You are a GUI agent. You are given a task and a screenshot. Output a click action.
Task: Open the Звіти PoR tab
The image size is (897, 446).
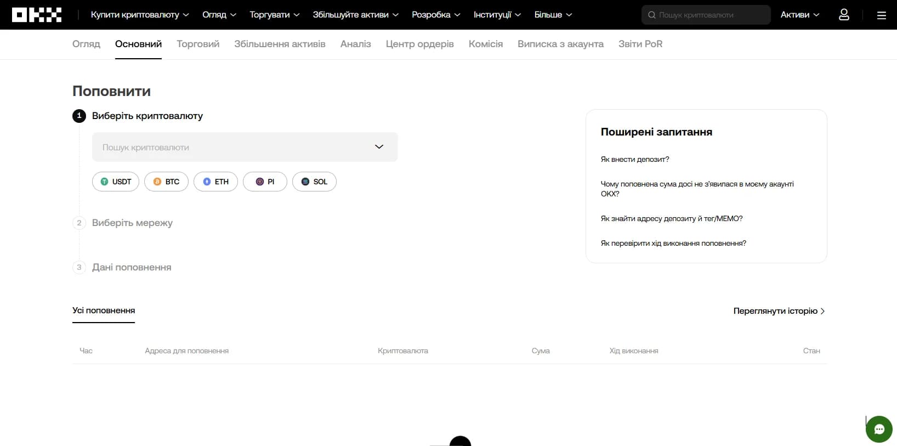click(640, 44)
